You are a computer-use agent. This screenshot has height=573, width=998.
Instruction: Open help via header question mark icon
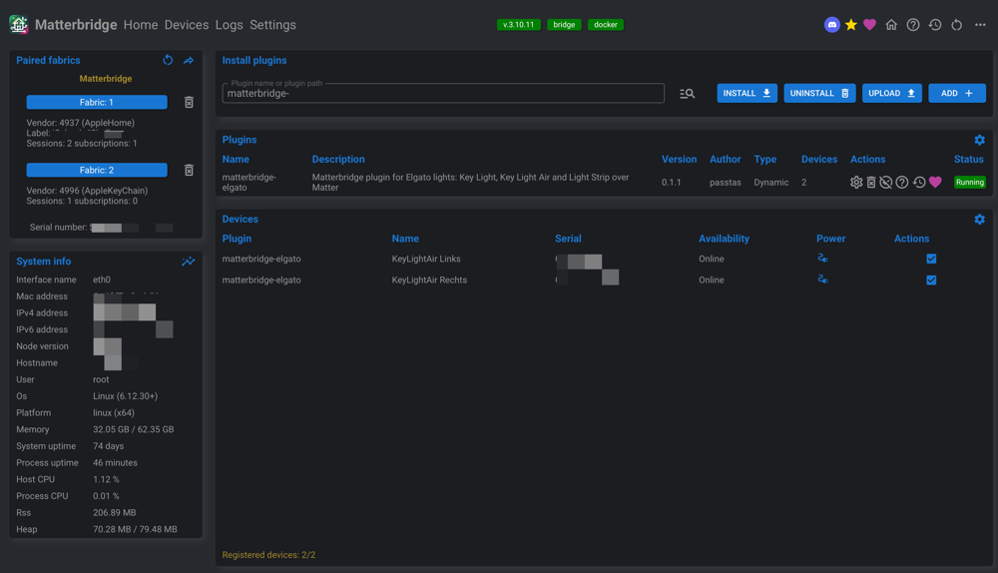coord(913,25)
